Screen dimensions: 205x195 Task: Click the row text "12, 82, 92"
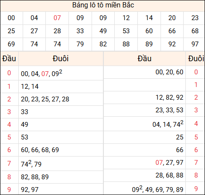[x=169, y=97]
